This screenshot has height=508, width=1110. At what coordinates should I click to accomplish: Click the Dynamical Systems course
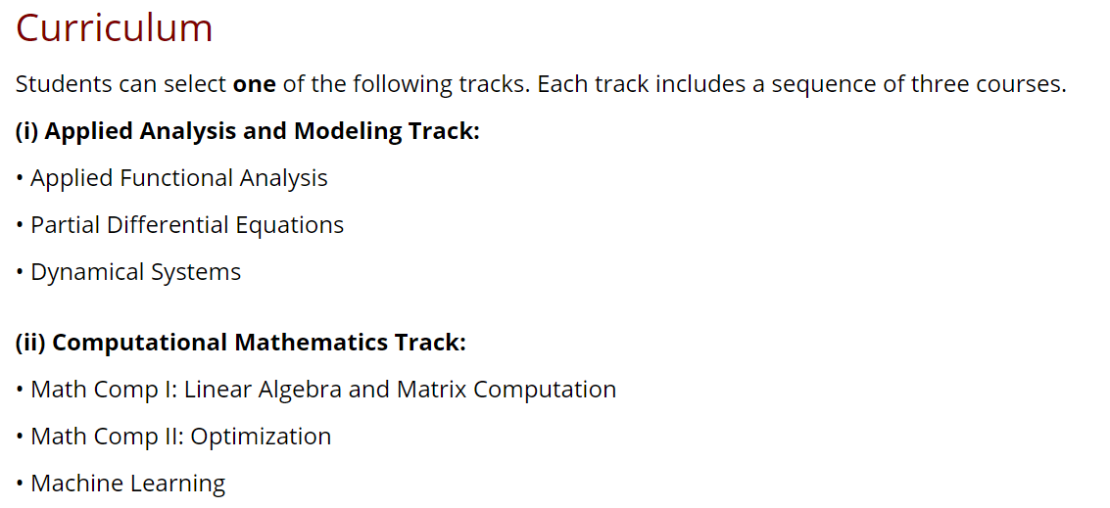pos(135,272)
